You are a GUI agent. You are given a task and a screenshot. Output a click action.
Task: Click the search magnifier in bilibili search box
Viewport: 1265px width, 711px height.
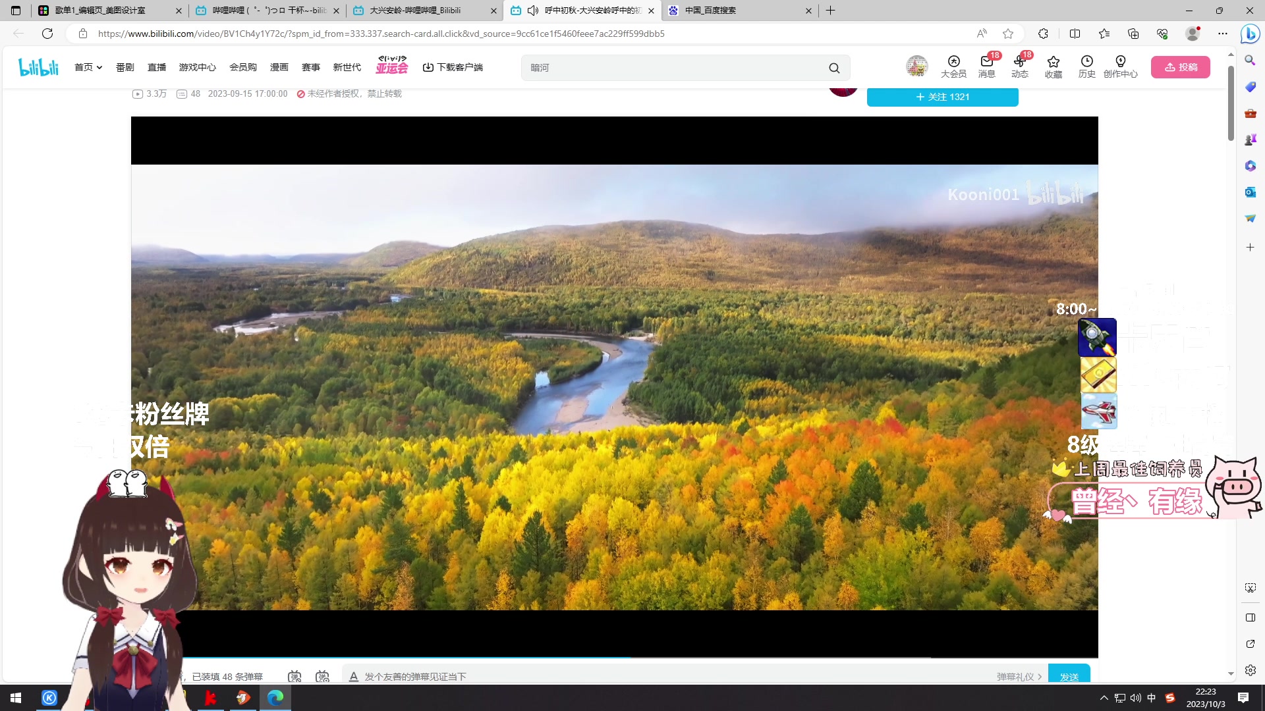pos(834,68)
